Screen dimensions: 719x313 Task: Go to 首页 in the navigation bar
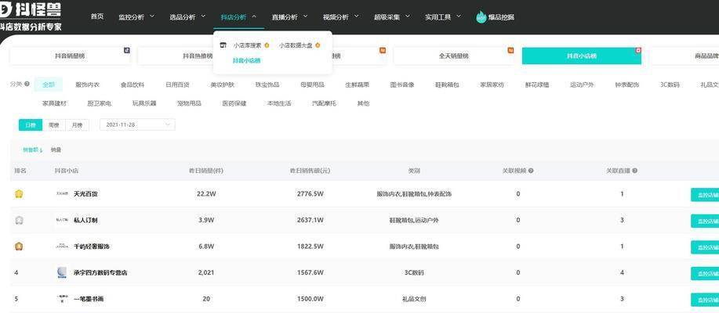pos(97,16)
